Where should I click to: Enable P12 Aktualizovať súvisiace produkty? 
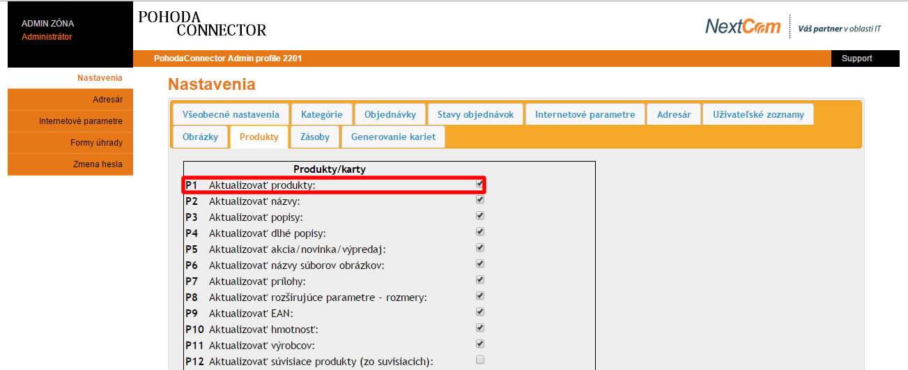click(x=479, y=360)
